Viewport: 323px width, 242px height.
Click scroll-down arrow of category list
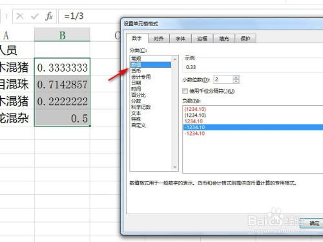point(174,167)
